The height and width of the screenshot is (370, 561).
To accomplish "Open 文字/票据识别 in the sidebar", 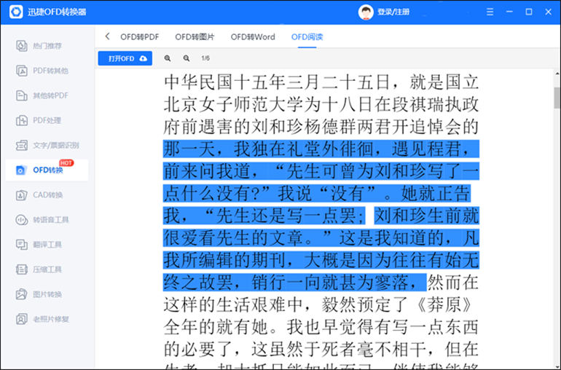I will click(x=47, y=145).
